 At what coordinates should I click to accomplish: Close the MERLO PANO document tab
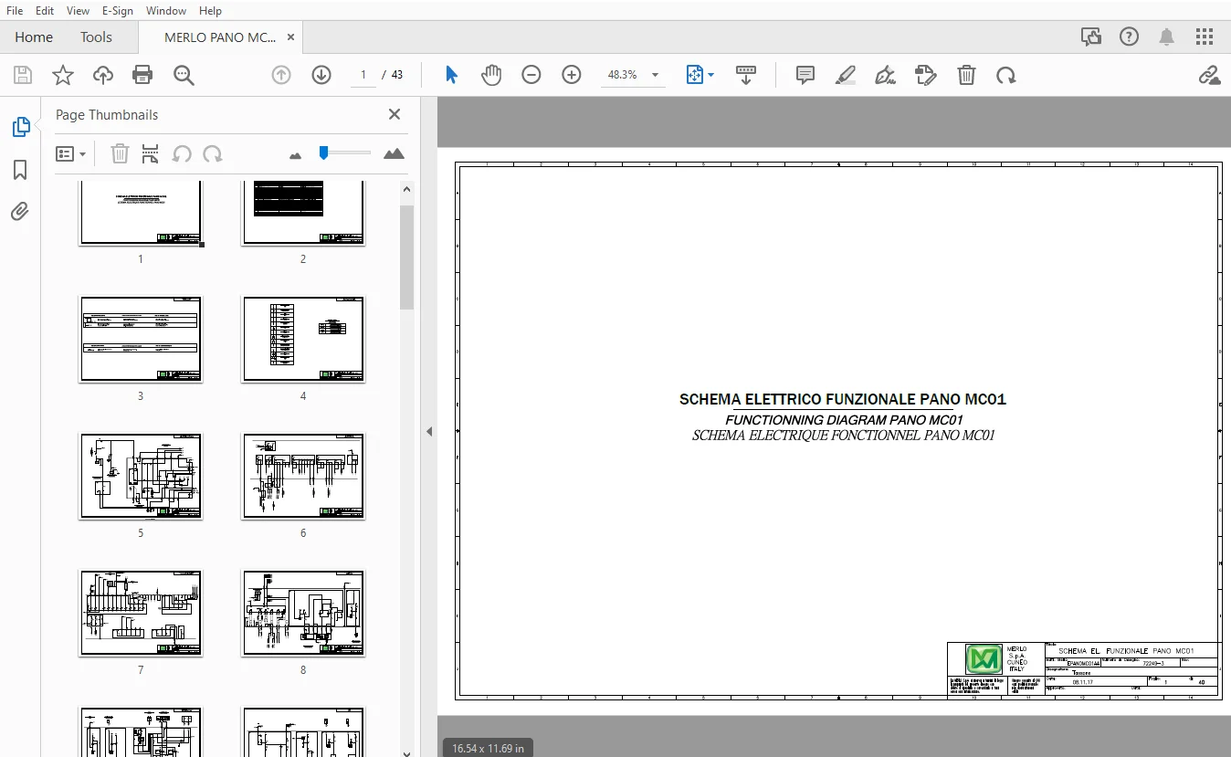(x=290, y=37)
